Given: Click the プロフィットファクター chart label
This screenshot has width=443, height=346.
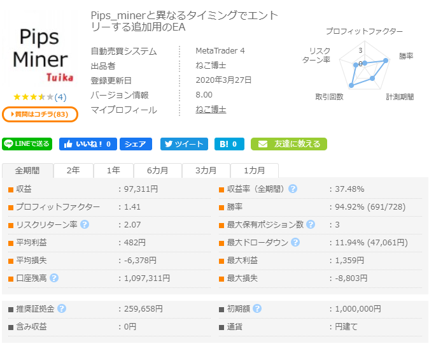Looking at the screenshot, I should 365,31.
